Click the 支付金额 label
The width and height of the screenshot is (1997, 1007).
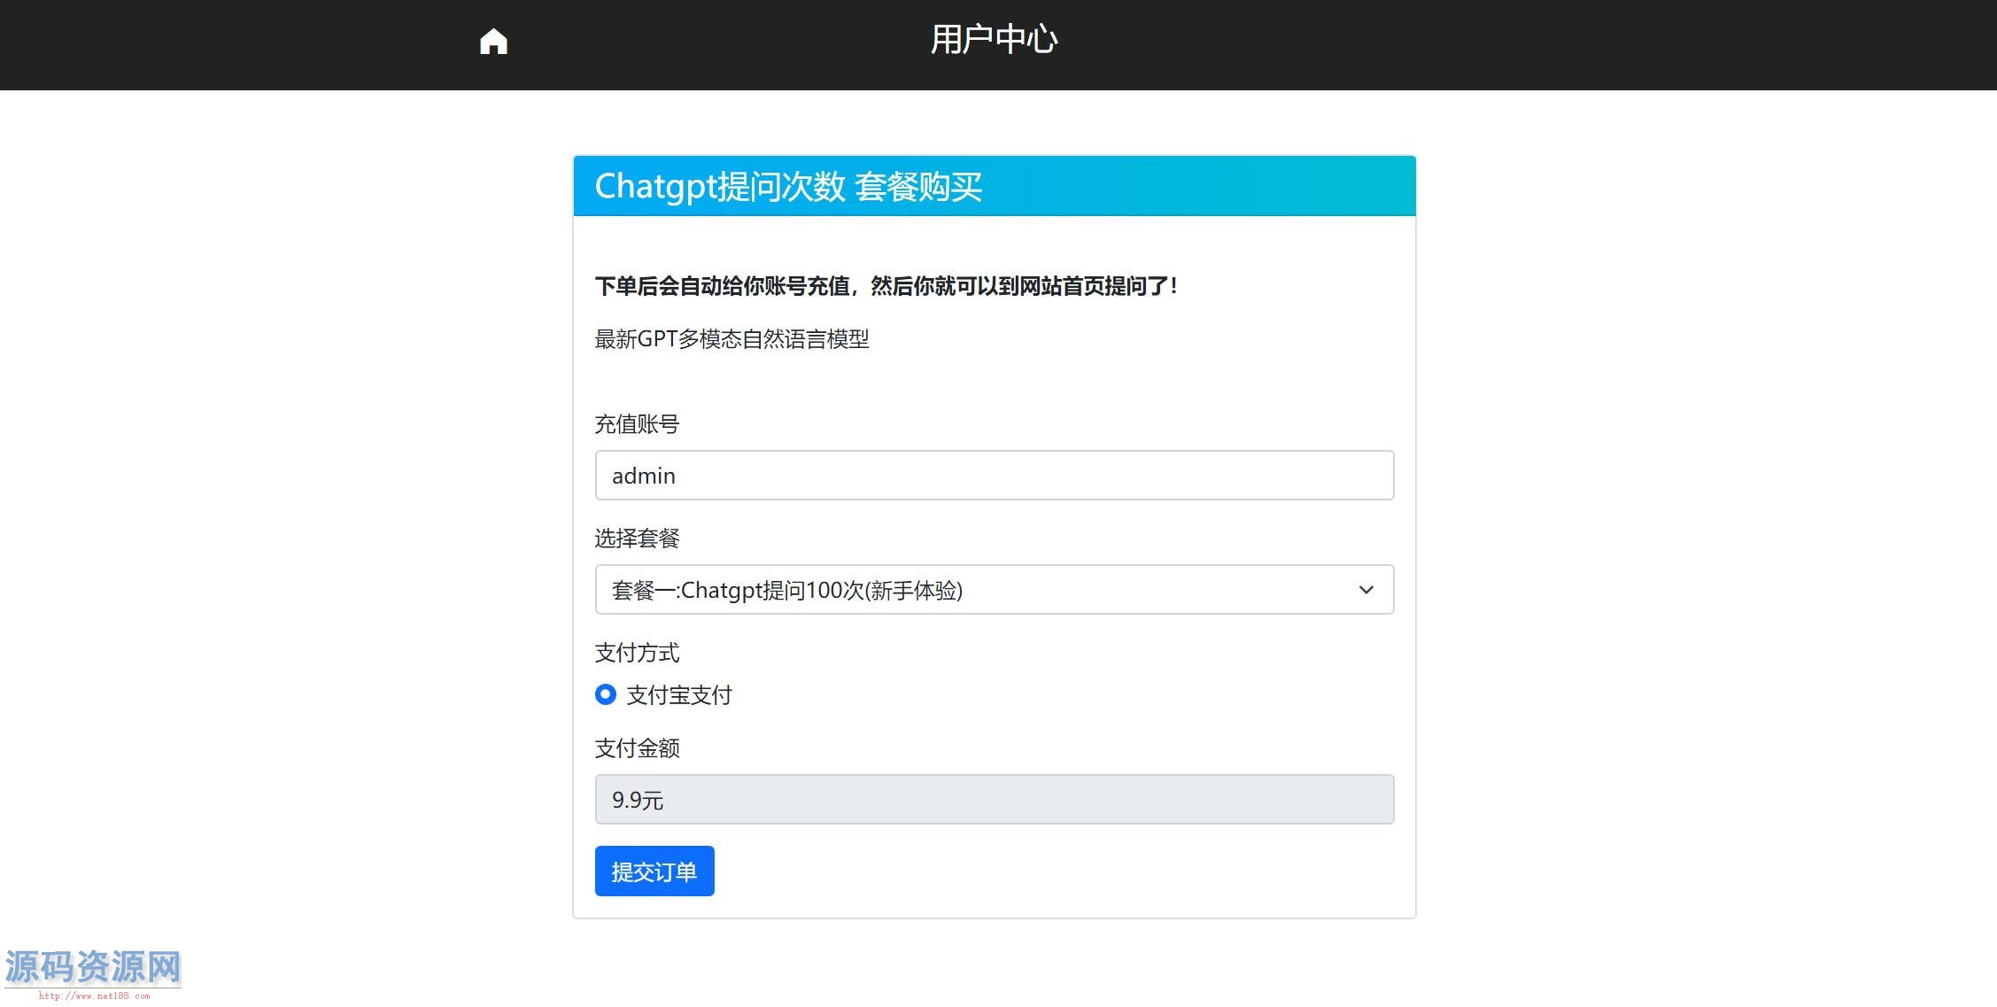tap(637, 748)
